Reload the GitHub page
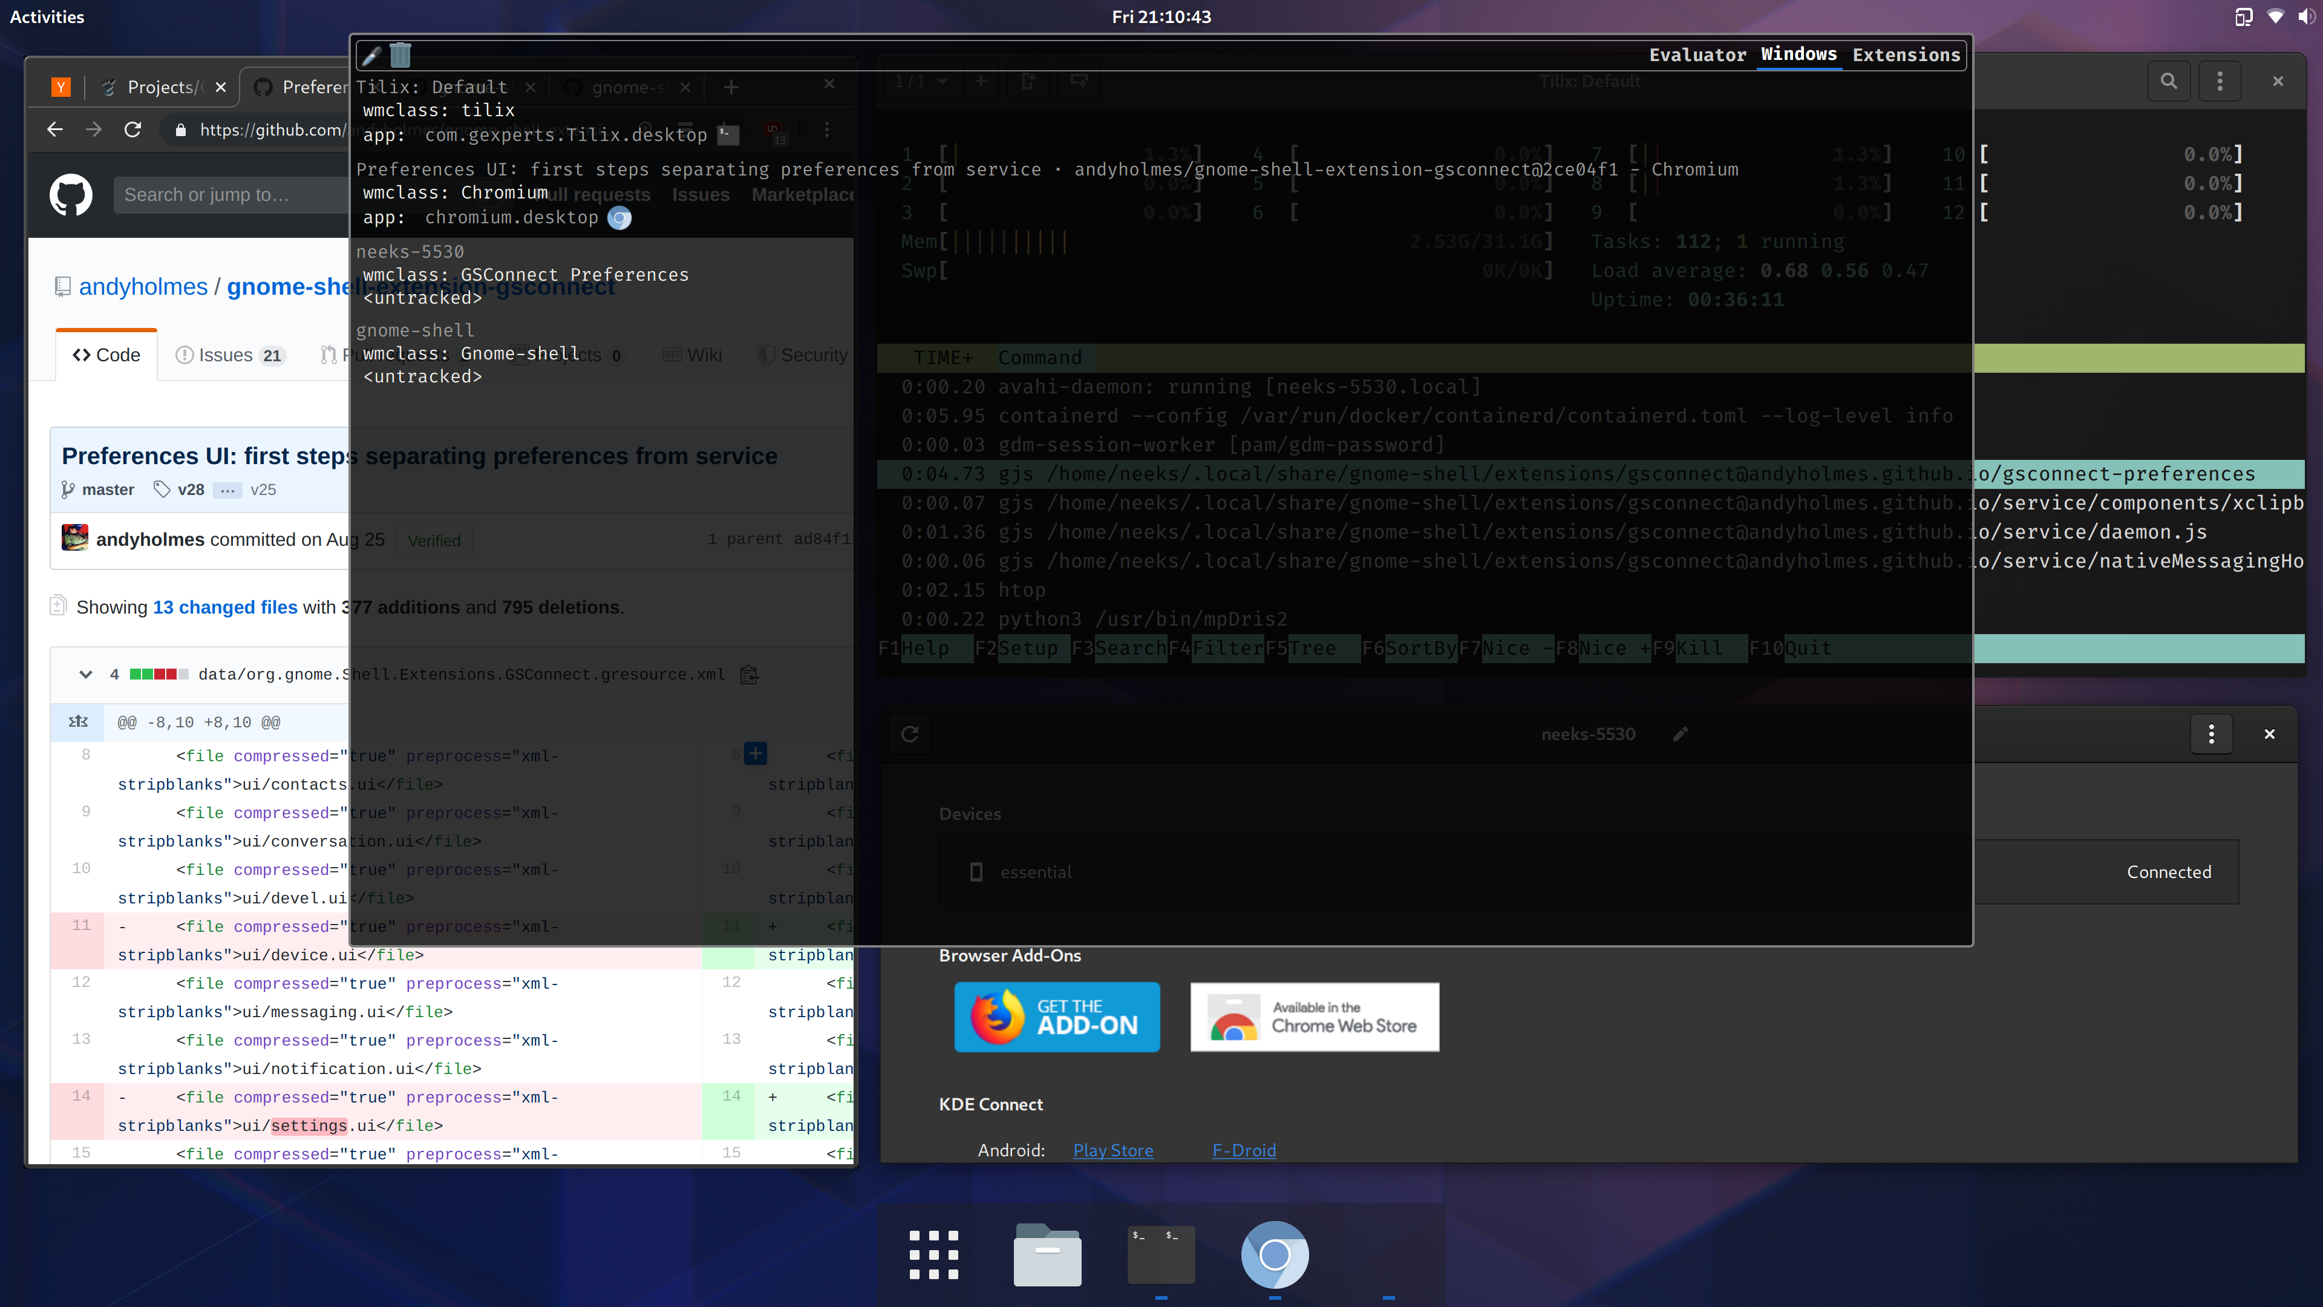Image resolution: width=2323 pixels, height=1307 pixels. coord(134,130)
